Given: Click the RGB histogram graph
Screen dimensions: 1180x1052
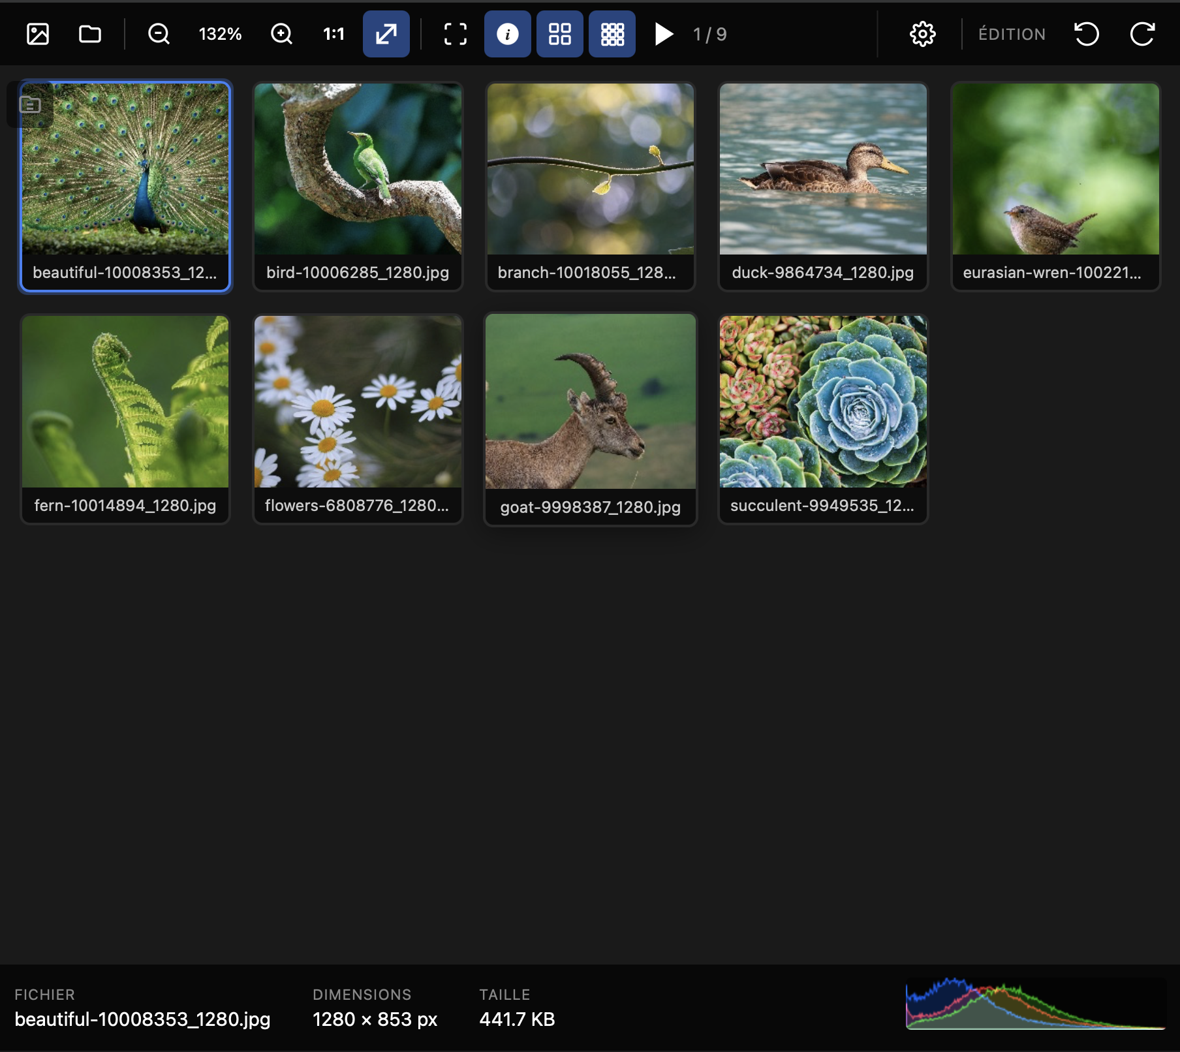Looking at the screenshot, I should click(x=1035, y=1004).
